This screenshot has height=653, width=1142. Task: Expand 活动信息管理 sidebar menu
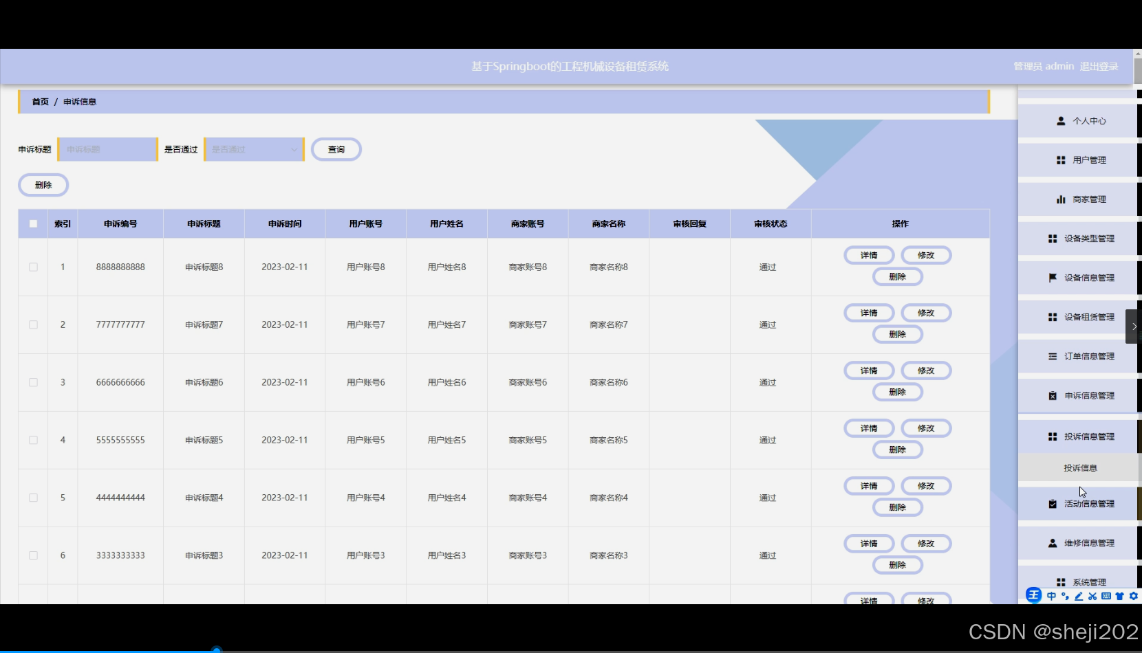coord(1077,504)
